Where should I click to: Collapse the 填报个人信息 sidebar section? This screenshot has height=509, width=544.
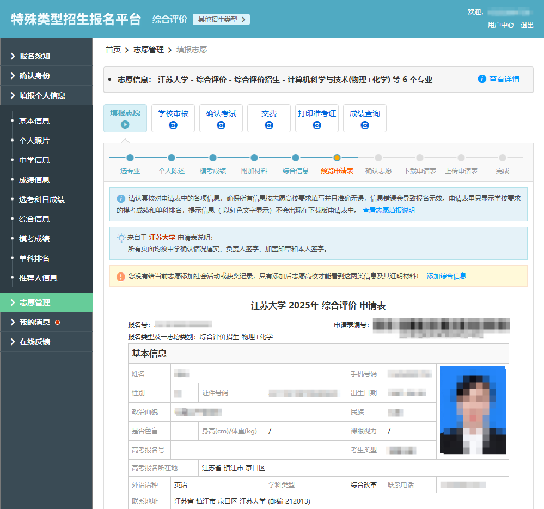tap(42, 95)
